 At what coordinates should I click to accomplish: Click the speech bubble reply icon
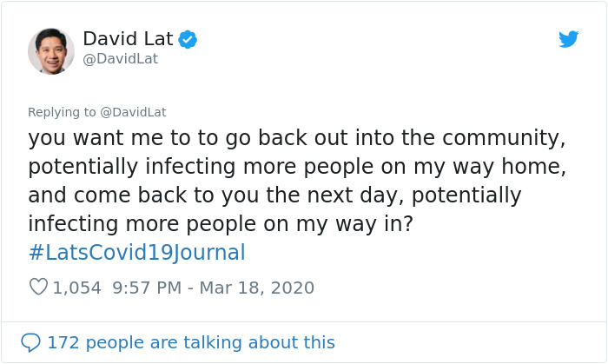(x=31, y=342)
